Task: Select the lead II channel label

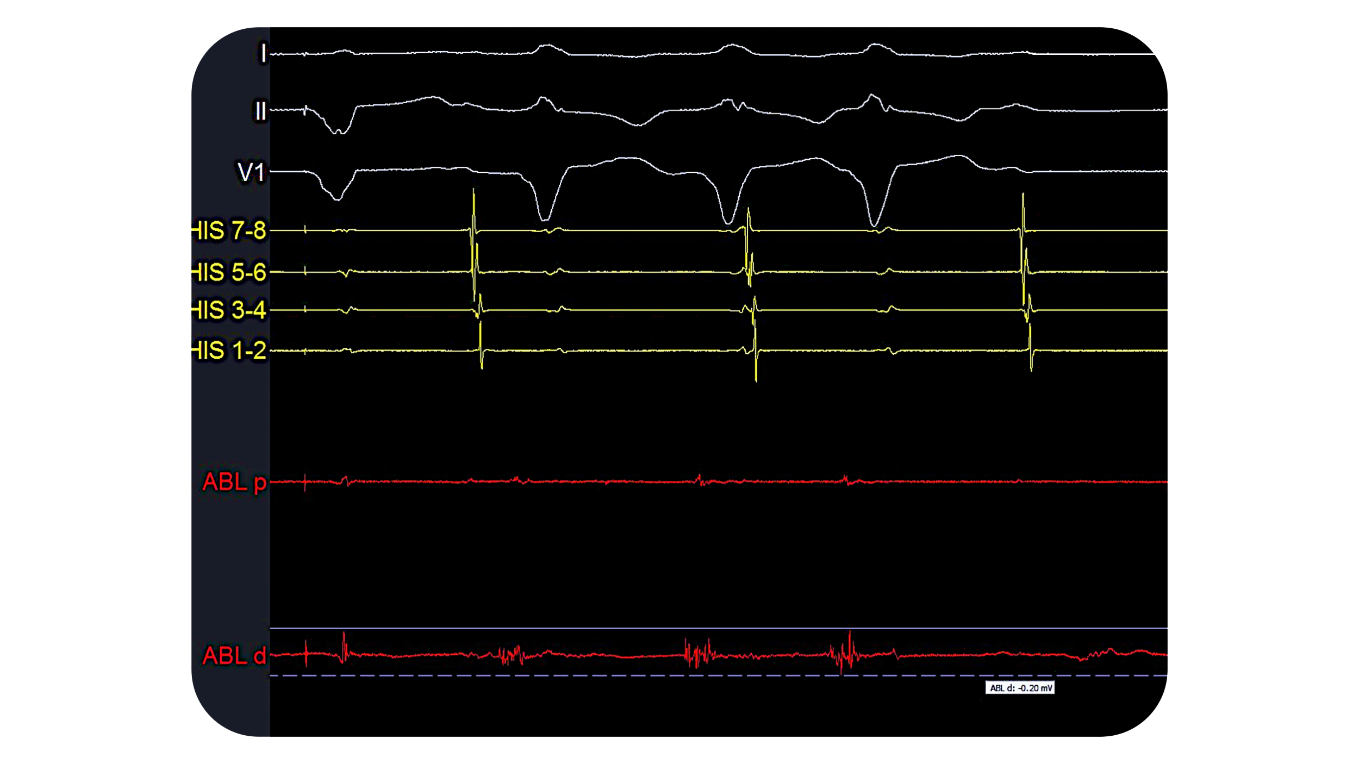Action: click(x=260, y=111)
